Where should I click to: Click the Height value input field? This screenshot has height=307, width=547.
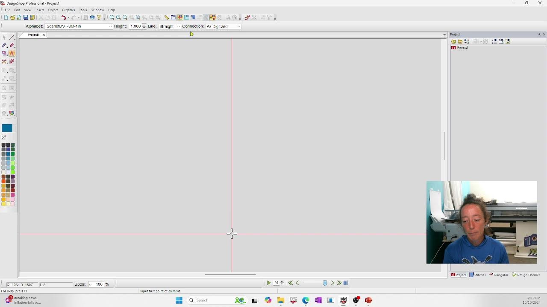135,26
